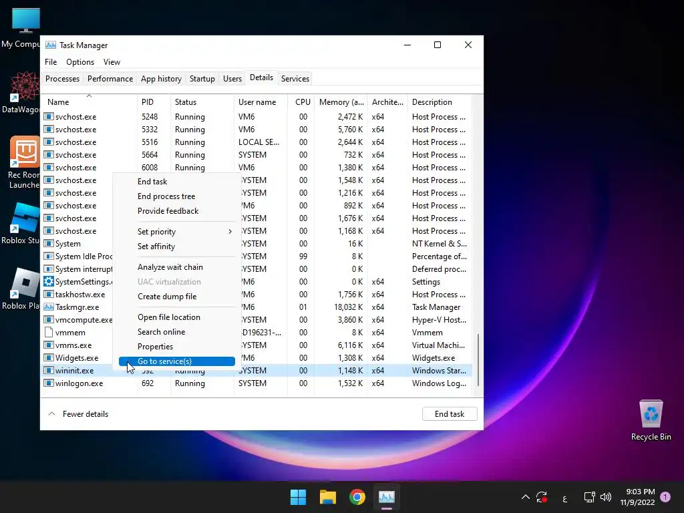Click the vertical scrollbar in process list
This screenshot has width=684, height=513.
478,360
